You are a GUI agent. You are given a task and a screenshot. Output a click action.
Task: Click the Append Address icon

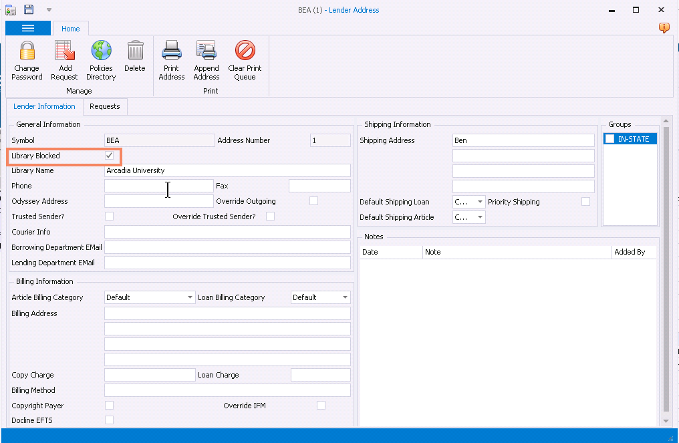(x=207, y=51)
